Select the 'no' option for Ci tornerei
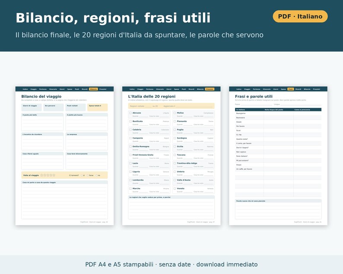 [96, 175]
